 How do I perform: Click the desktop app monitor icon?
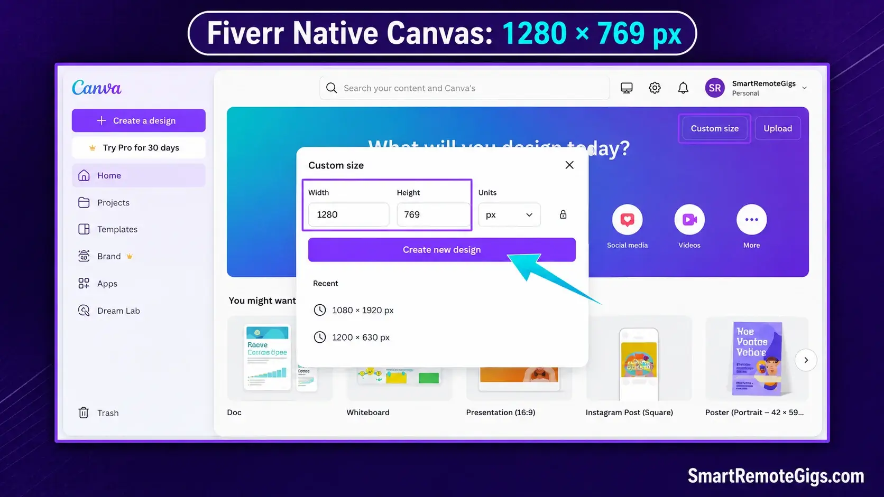click(x=627, y=88)
